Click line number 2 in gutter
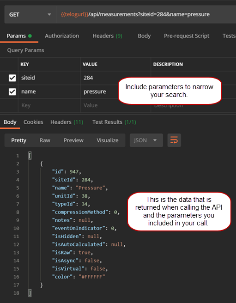 pos(18,164)
